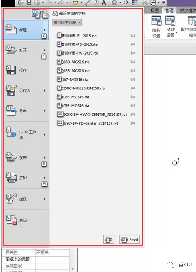This screenshot has width=196, height=272.
Task: Select Export (导出) menu entry
Action: tap(22, 110)
